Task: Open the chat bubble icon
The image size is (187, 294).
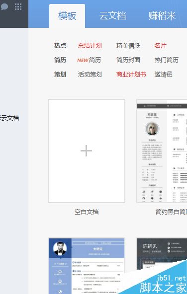Action: (x=4, y=7)
